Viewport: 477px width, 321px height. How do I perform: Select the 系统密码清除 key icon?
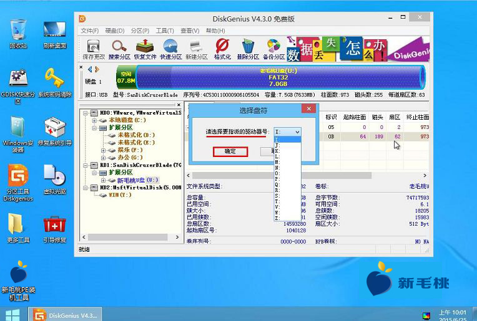[55, 82]
